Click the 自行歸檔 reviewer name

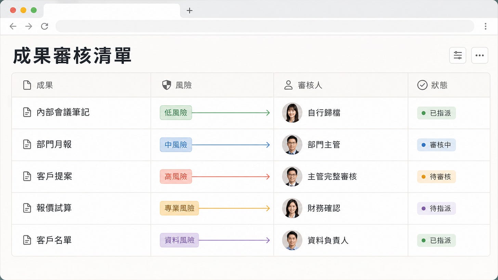tap(324, 113)
